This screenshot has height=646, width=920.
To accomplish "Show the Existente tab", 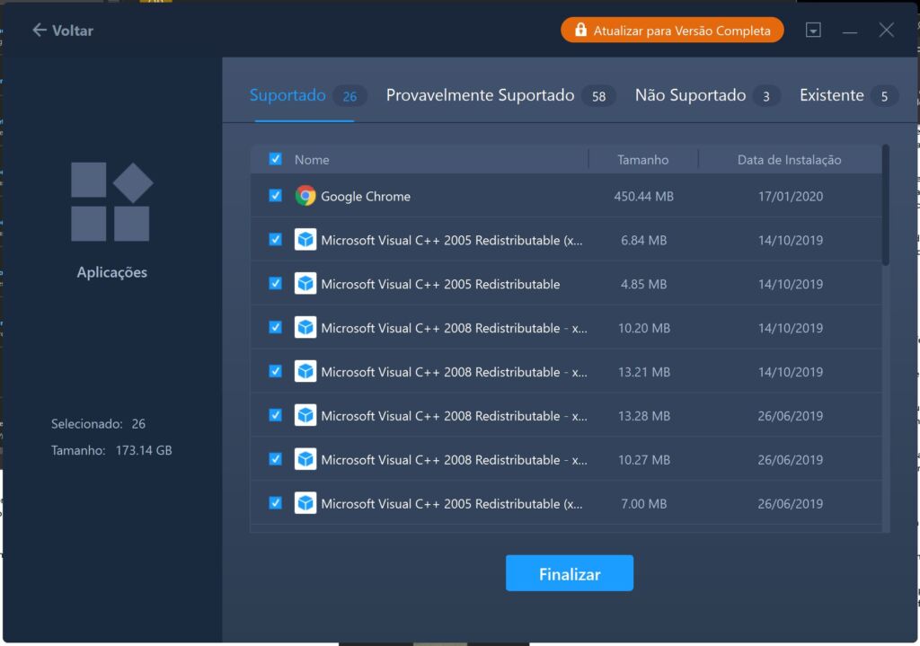I will 848,95.
